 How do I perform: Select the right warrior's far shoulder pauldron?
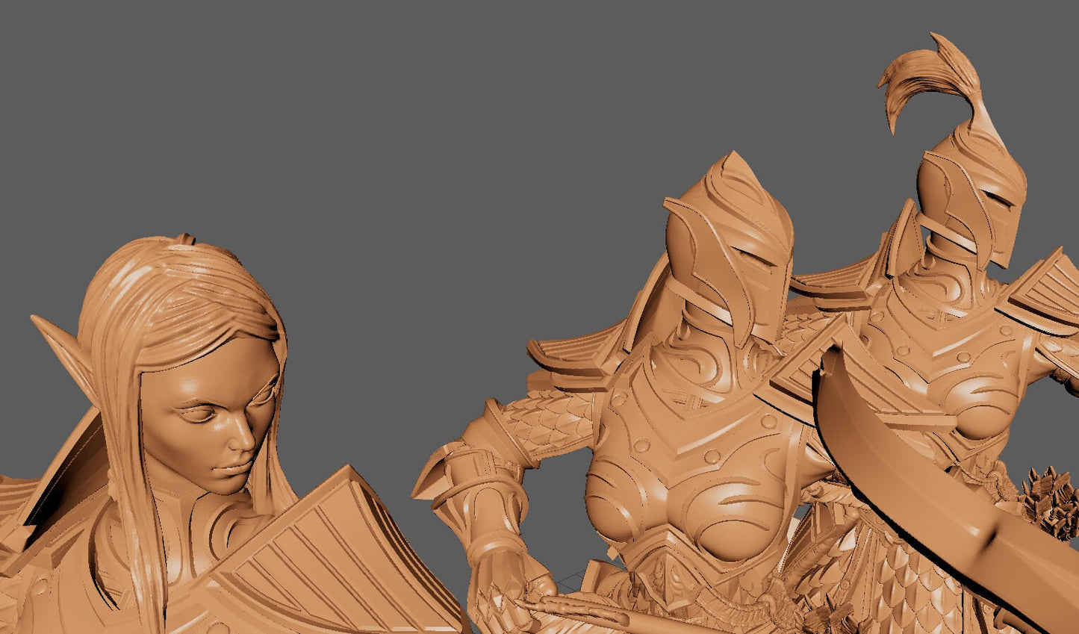pos(1042,293)
